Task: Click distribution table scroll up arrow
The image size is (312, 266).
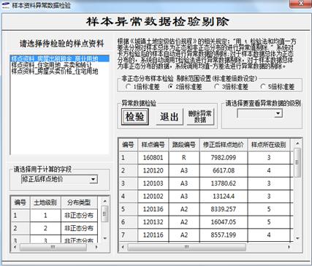Action: (105, 201)
